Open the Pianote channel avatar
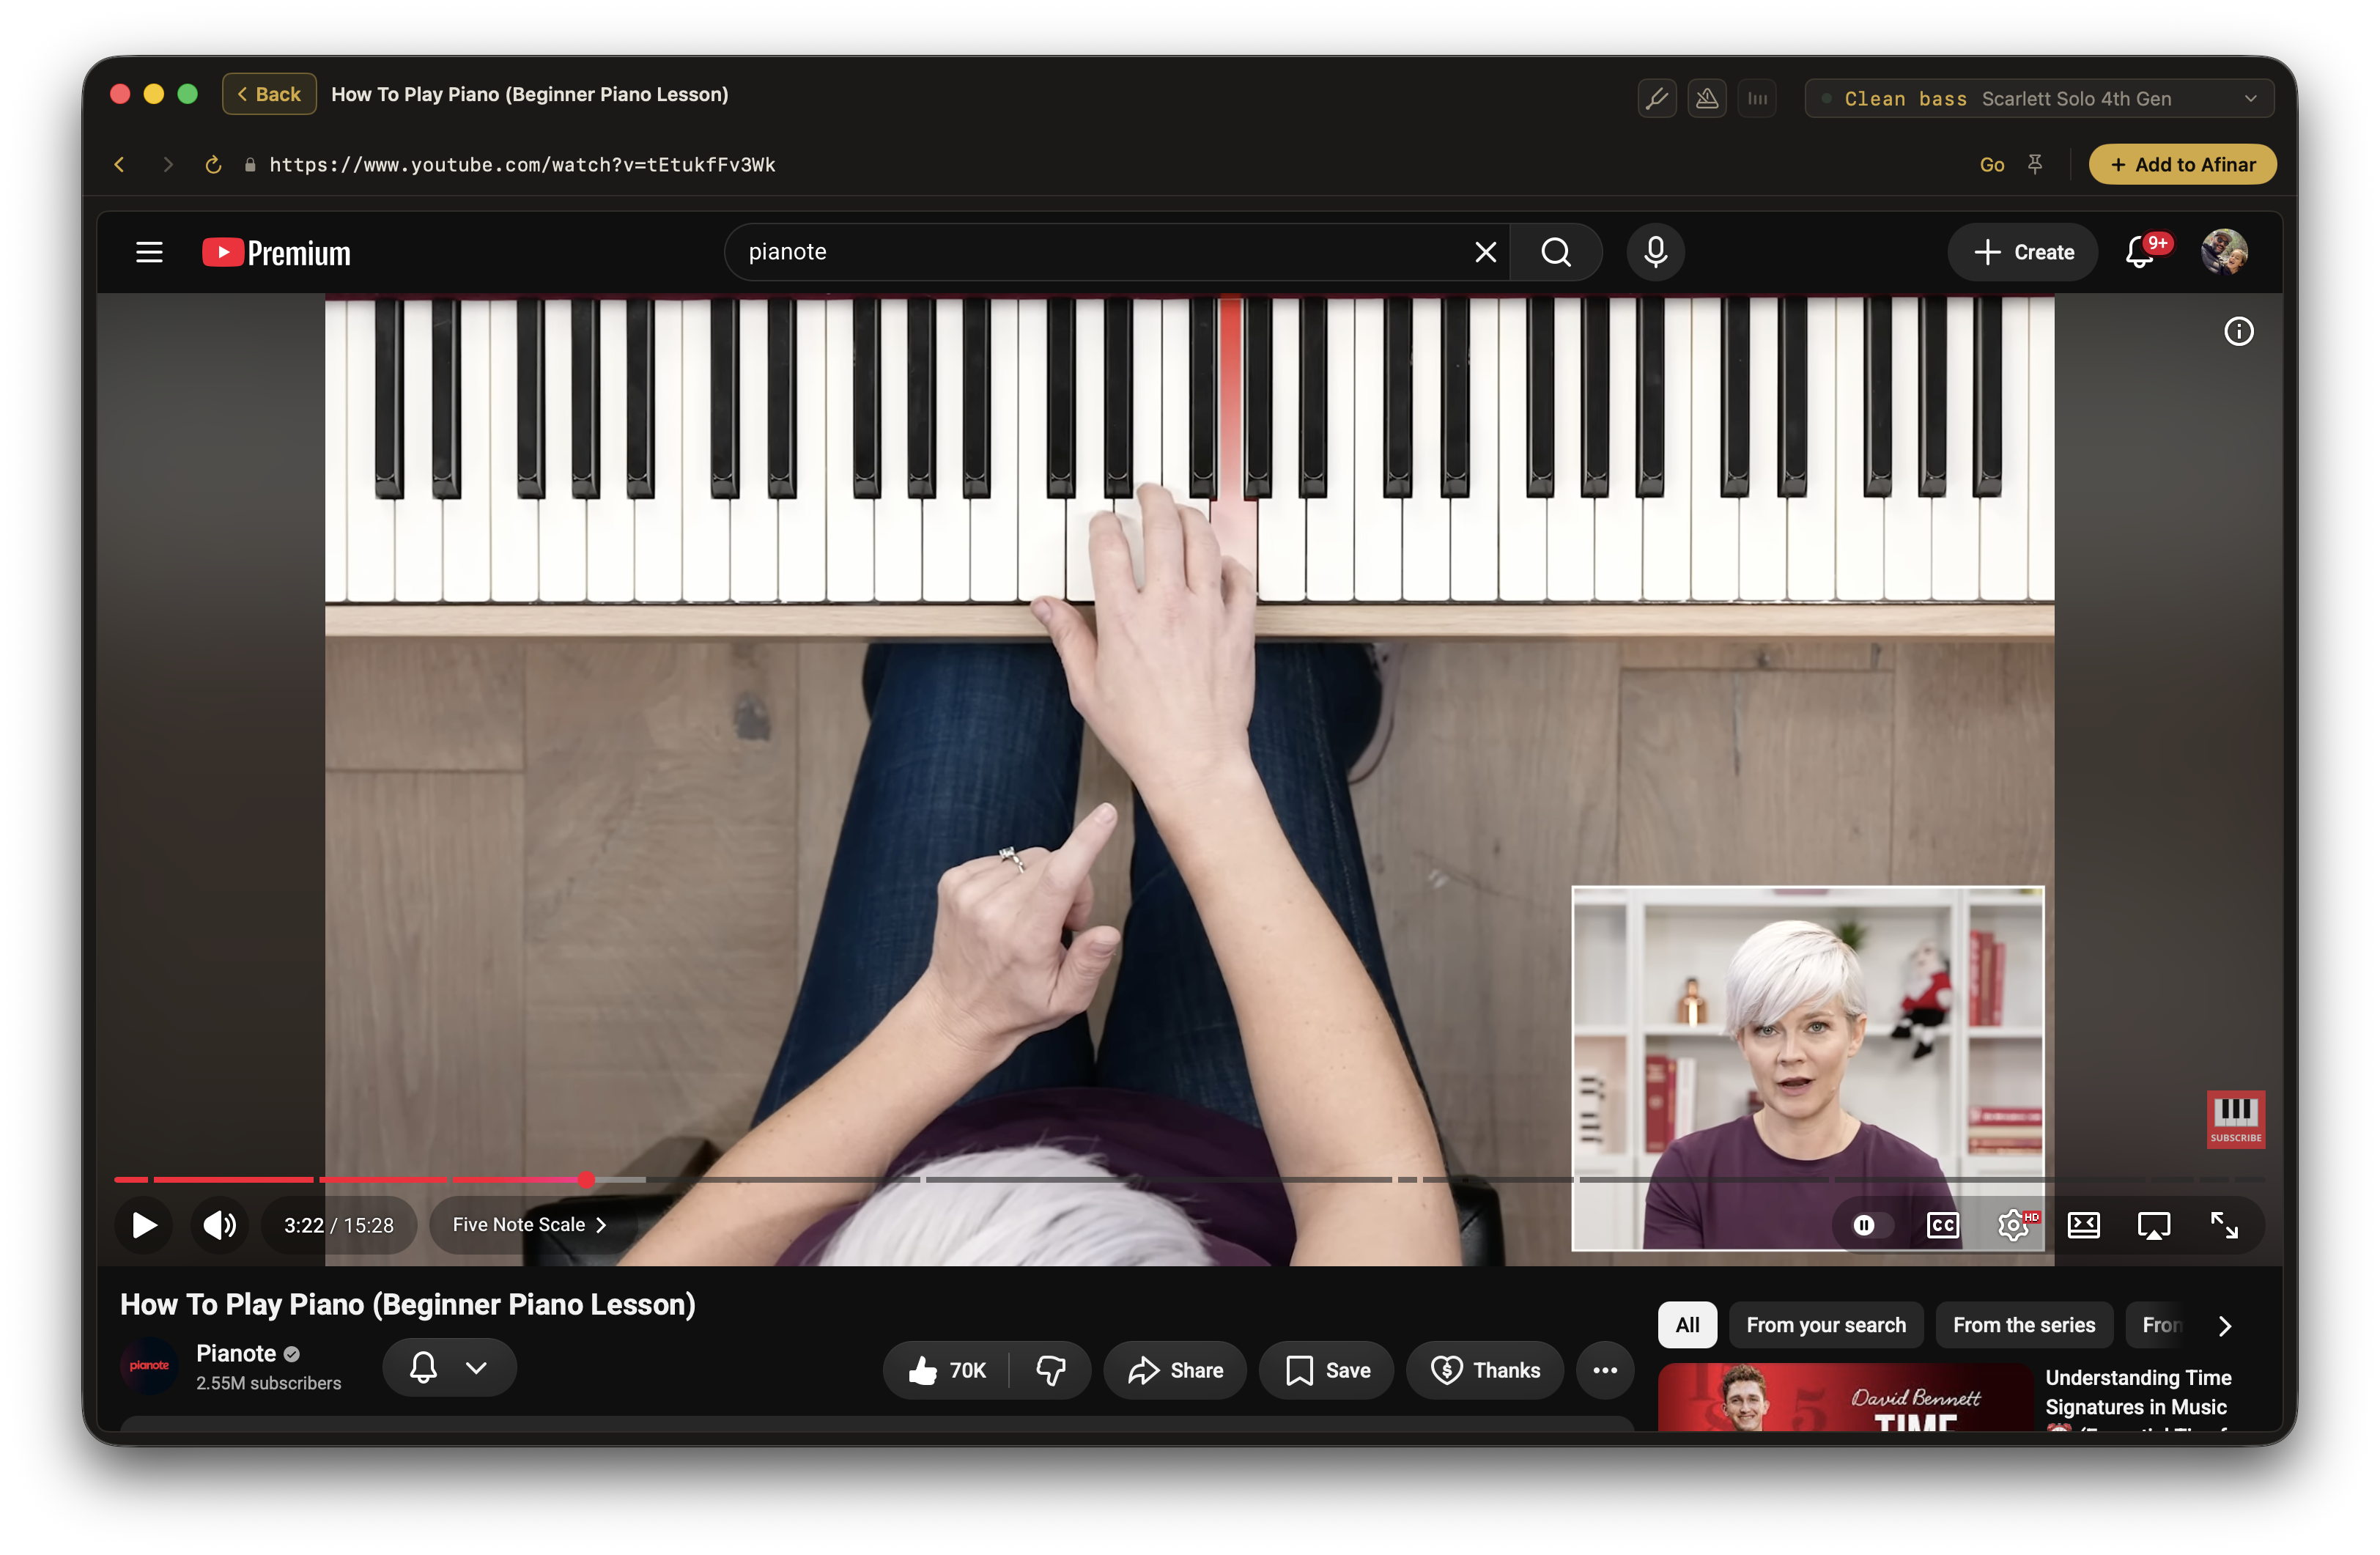 pos(149,1366)
